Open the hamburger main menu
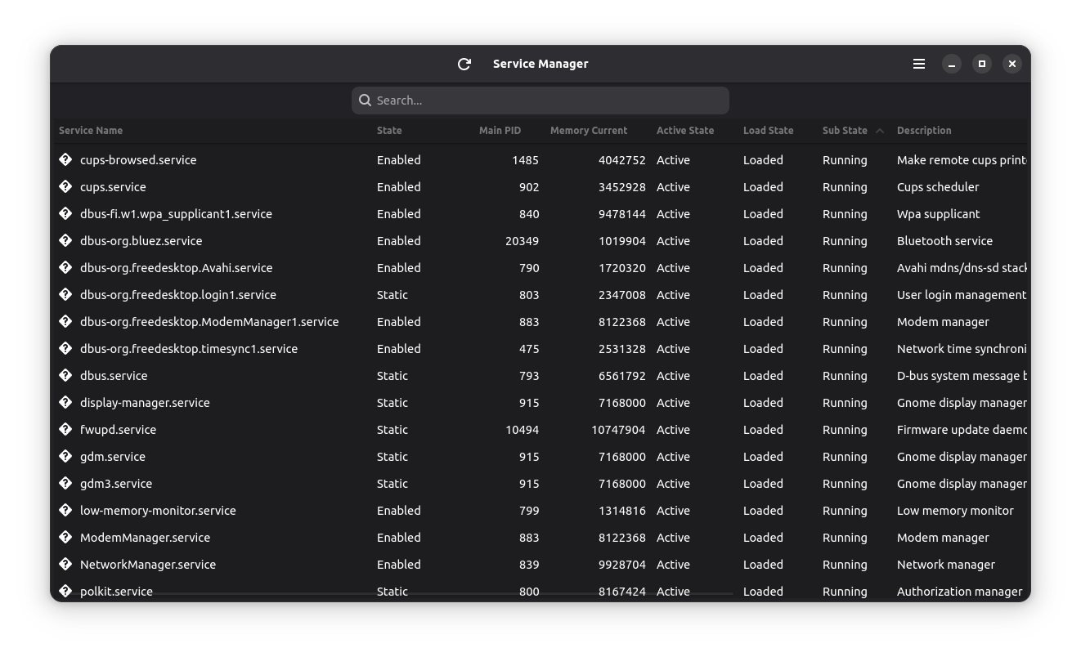 pyautogui.click(x=919, y=64)
